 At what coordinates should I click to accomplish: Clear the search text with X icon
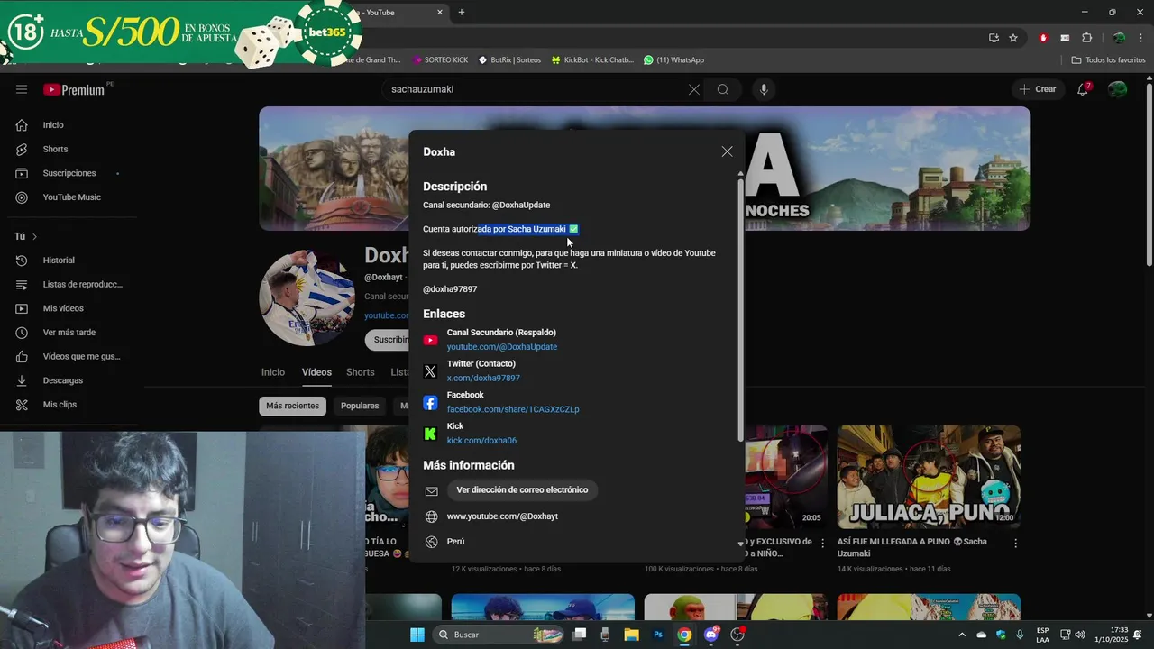[693, 89]
